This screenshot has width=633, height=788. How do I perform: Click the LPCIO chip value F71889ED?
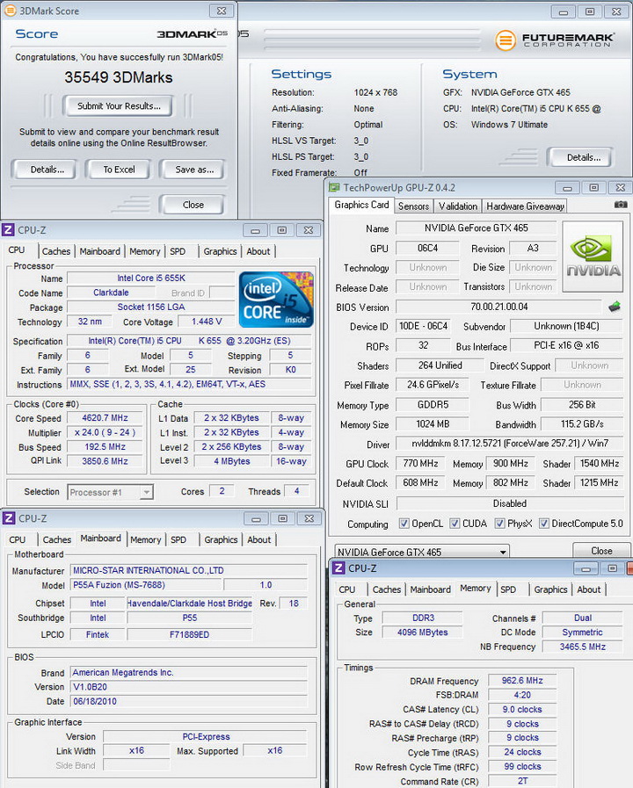[x=189, y=635]
